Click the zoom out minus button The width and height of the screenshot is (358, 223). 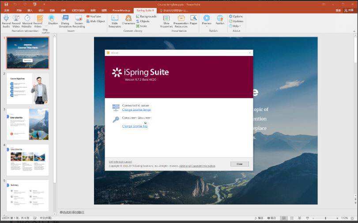(313, 218)
